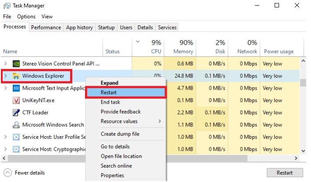The width and height of the screenshot is (311, 182).
Task: Select End task in the context menu
Action: pos(111,102)
